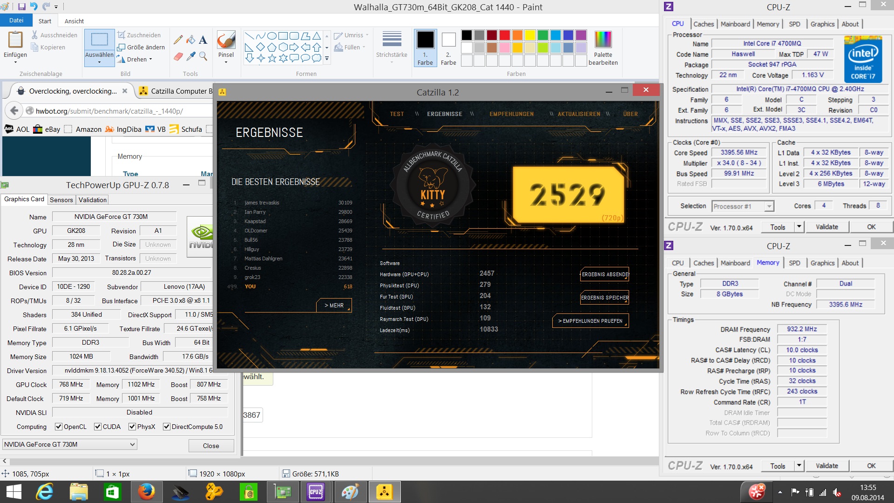Select the Magnifier tool in Paint
894x503 pixels.
[203, 56]
